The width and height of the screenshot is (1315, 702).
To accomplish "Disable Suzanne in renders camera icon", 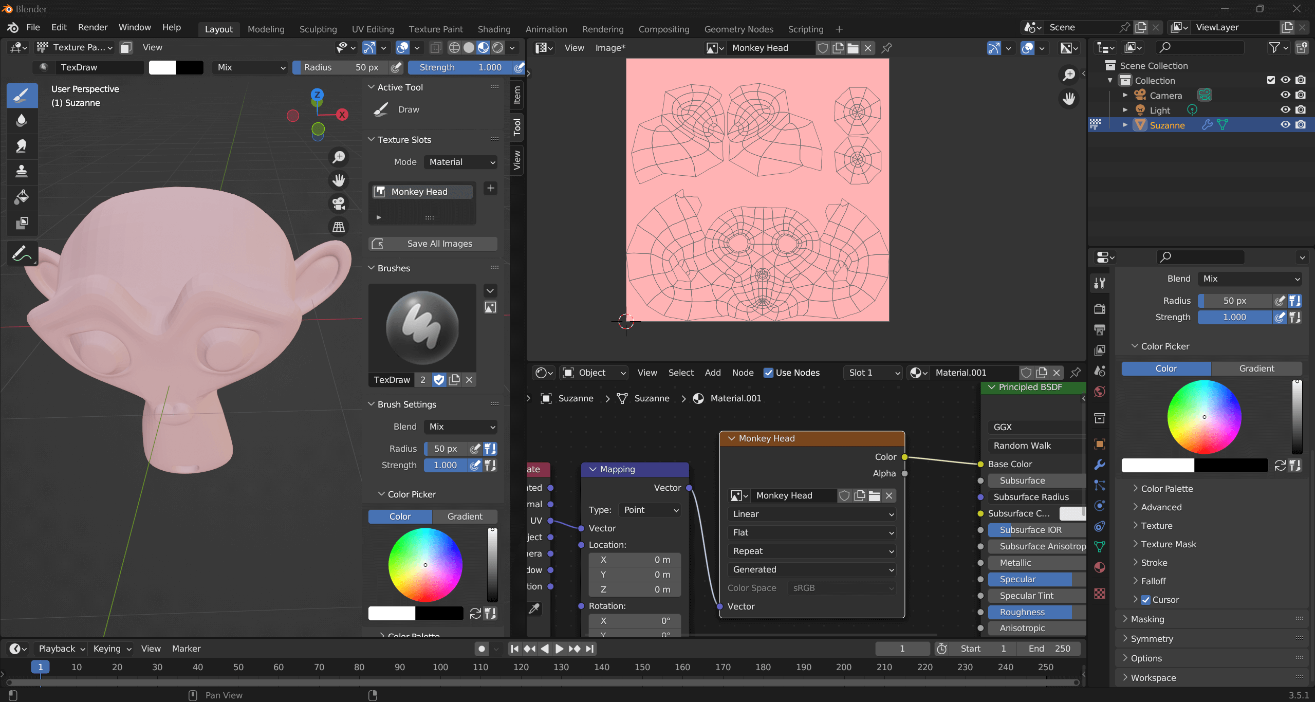I will (1301, 125).
